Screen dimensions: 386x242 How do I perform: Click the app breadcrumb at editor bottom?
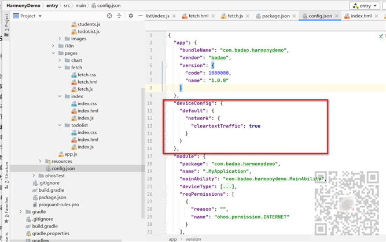172,239
